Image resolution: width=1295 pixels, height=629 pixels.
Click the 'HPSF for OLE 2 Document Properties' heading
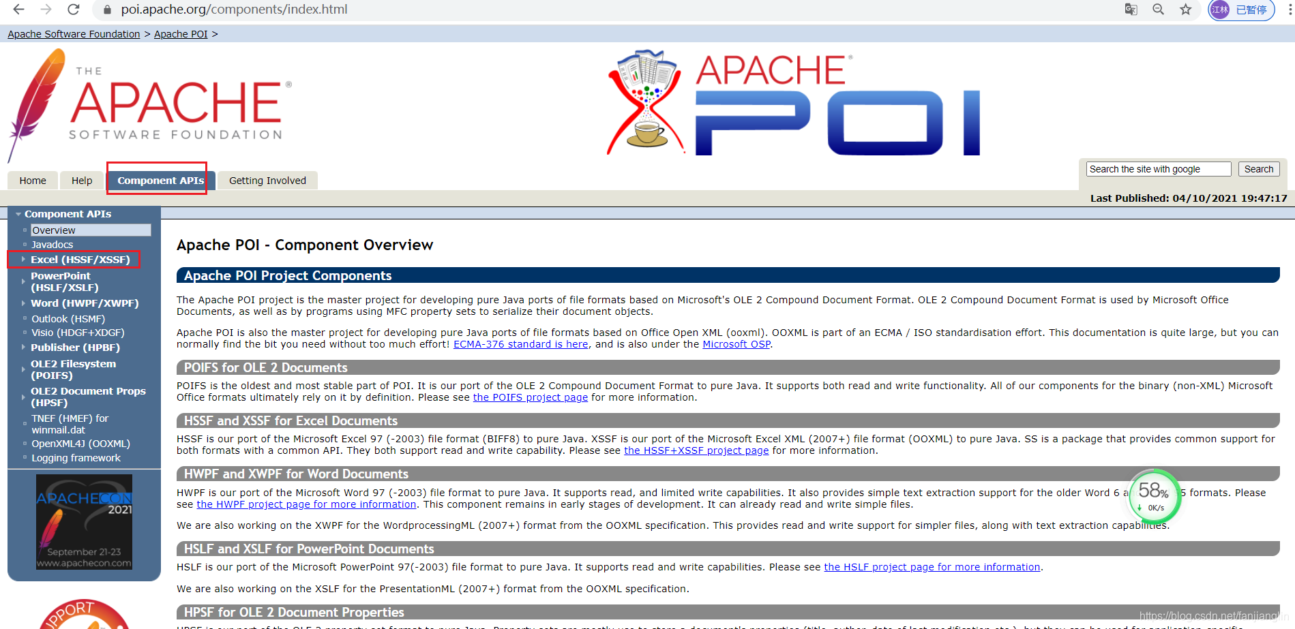click(728, 612)
